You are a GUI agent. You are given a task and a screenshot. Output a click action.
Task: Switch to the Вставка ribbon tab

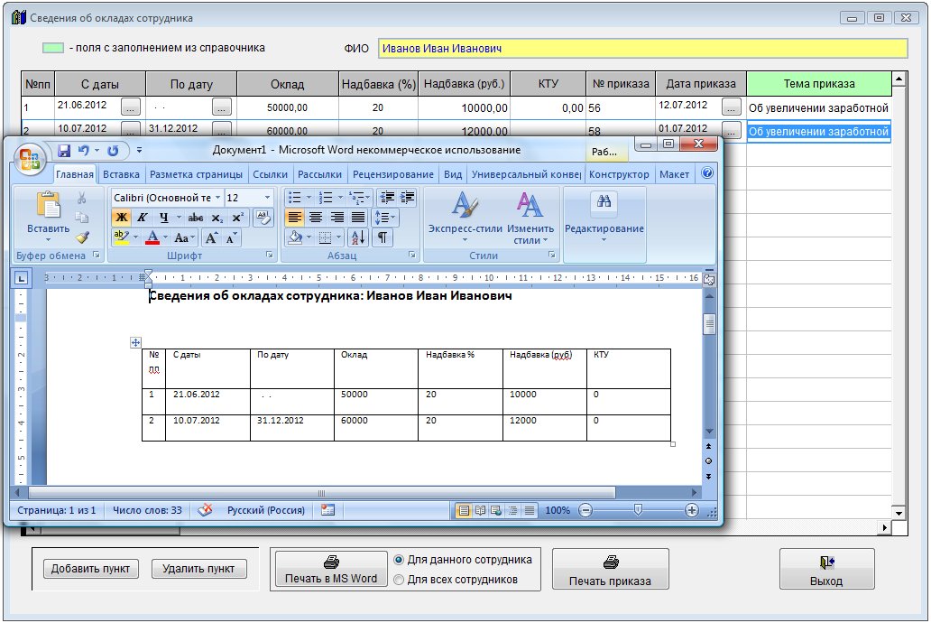tap(121, 174)
